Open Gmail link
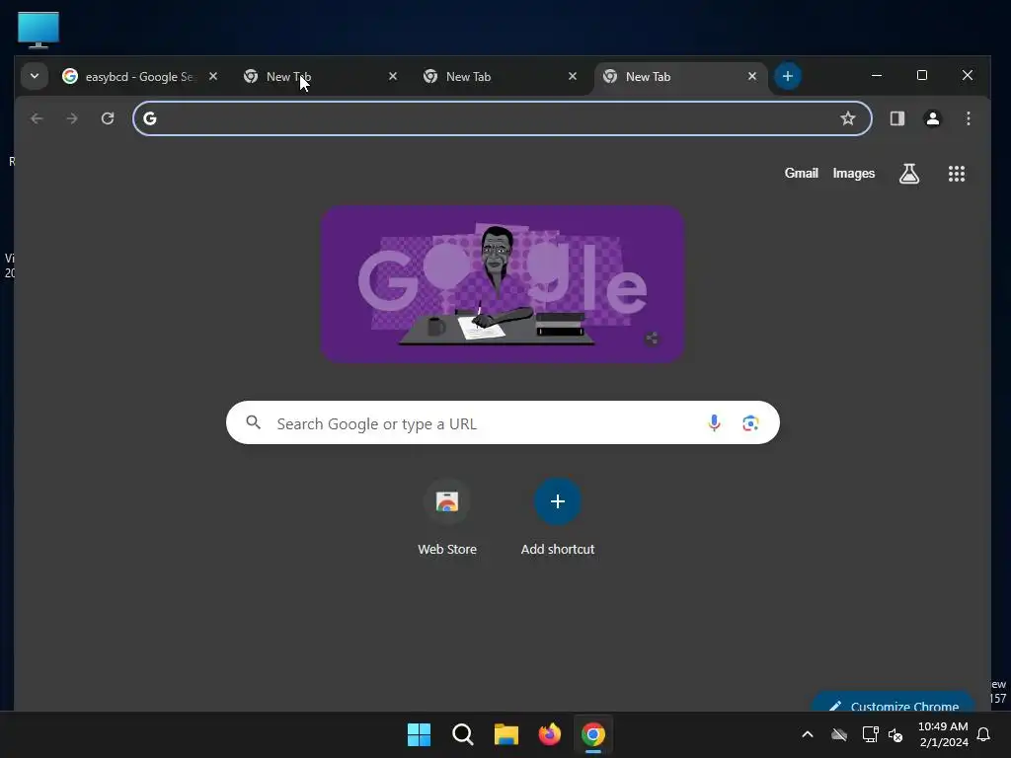The height and width of the screenshot is (758, 1011). [801, 174]
